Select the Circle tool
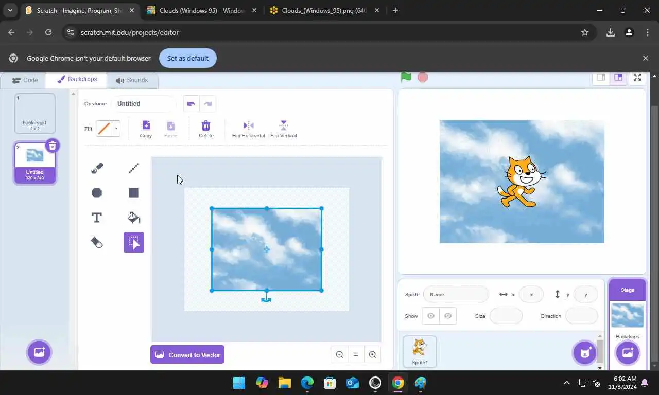 (97, 193)
